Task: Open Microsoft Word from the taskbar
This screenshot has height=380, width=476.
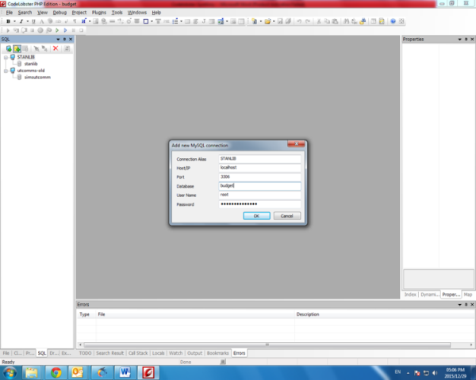Action: (125, 371)
